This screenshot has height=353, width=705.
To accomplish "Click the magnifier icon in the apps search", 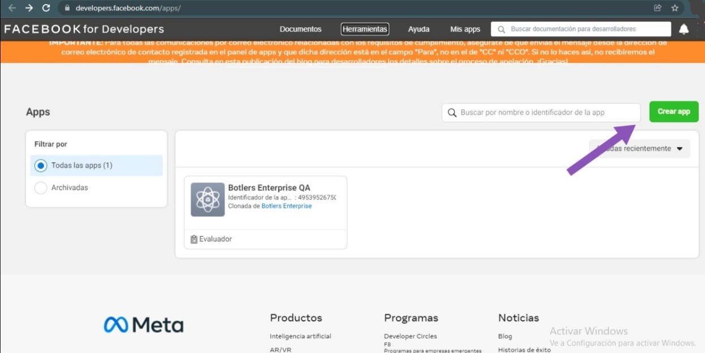I will 452,113.
